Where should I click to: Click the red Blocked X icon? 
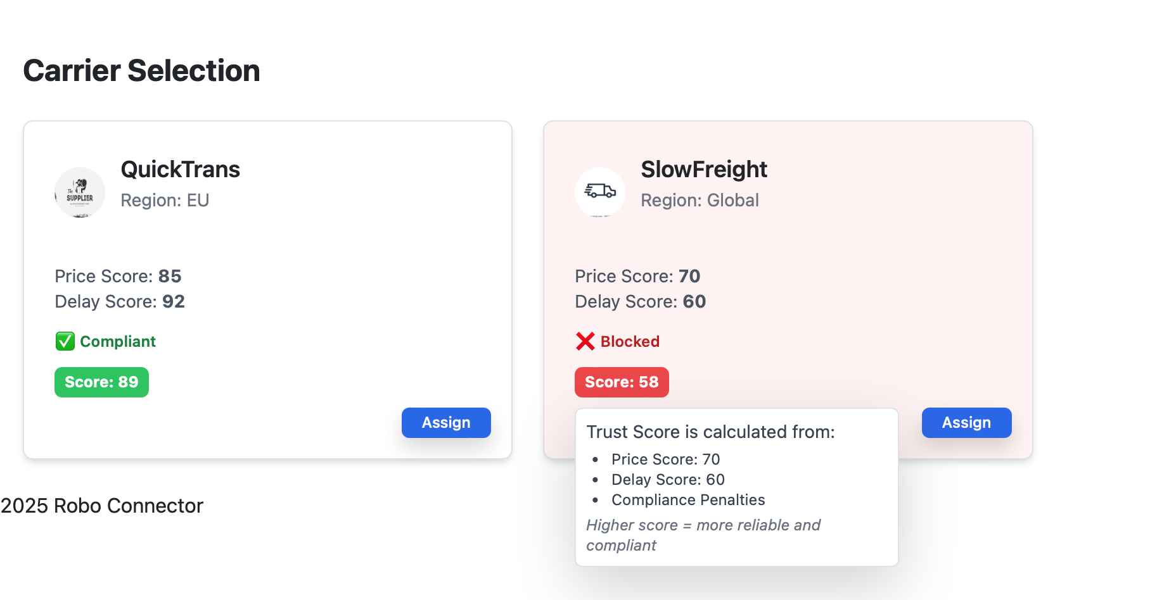click(585, 341)
